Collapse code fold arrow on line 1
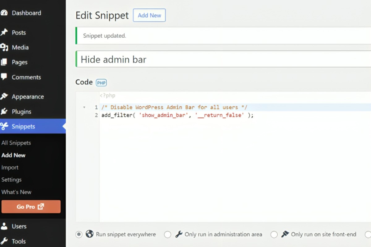 click(x=84, y=107)
